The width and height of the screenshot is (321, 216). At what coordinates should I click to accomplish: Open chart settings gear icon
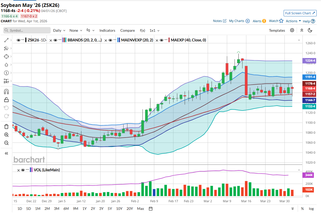pos(292,30)
